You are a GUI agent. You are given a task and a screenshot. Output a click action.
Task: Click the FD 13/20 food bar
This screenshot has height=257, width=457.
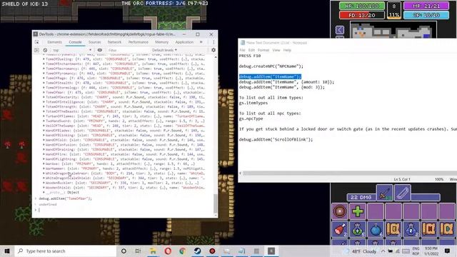click(x=362, y=15)
